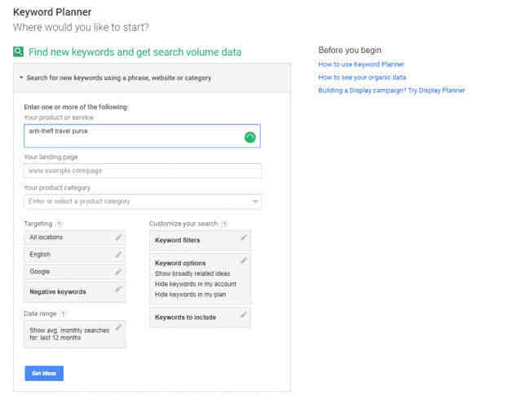The width and height of the screenshot is (530, 395).
Task: Click the landing page input field
Action: click(142, 171)
